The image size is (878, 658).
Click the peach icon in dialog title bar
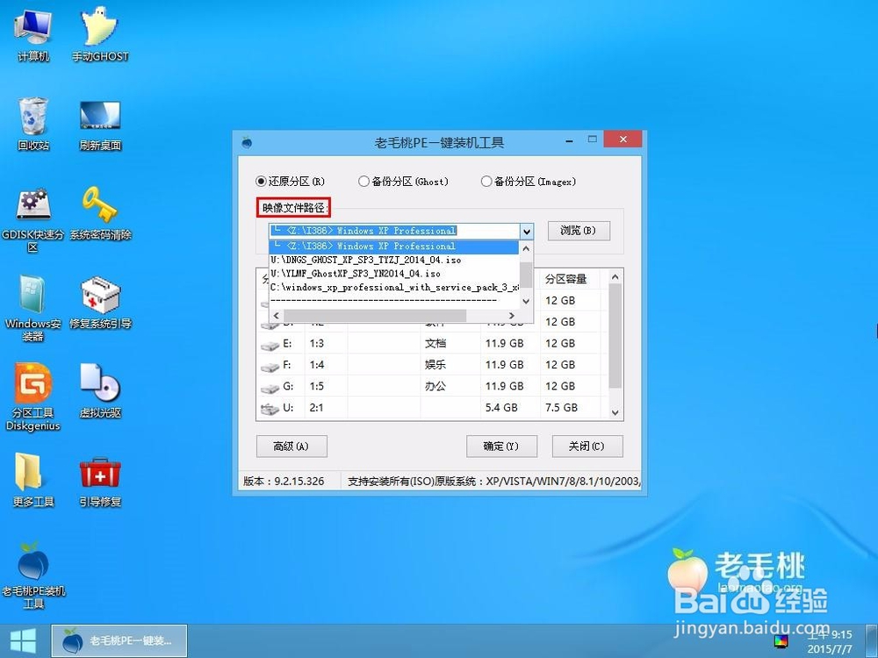coord(247,142)
